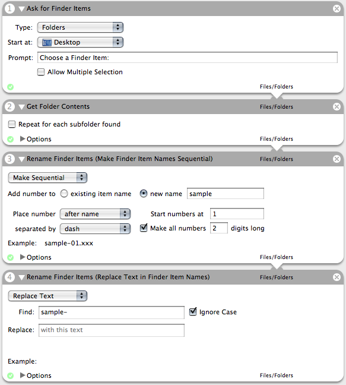Click new name field containing sample
346x385 pixels.
226,194
